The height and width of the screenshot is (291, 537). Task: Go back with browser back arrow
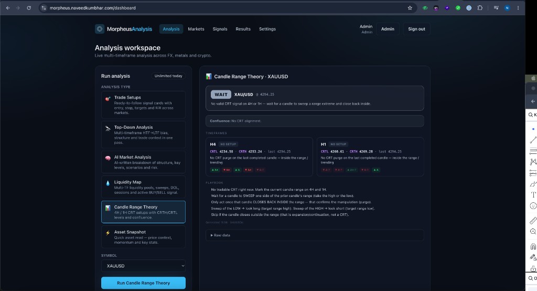click(8, 8)
